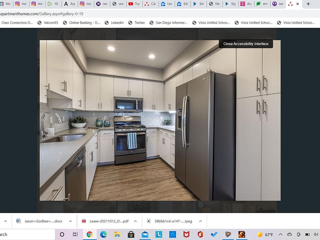This screenshot has height=240, width=320.
Task: Open the San Diego Informer bookmark
Action: [x=169, y=23]
